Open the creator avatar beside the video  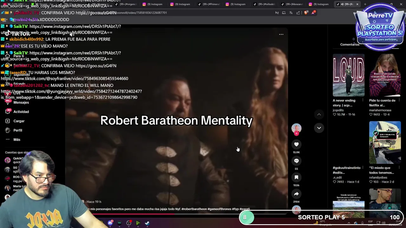click(x=296, y=128)
